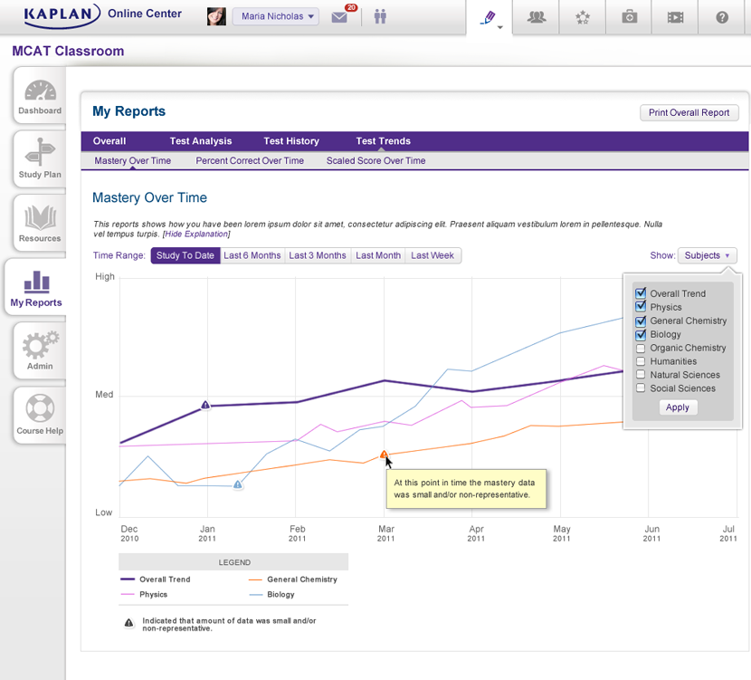Open the mail inbox envelope icon
751x680 pixels.
point(340,17)
